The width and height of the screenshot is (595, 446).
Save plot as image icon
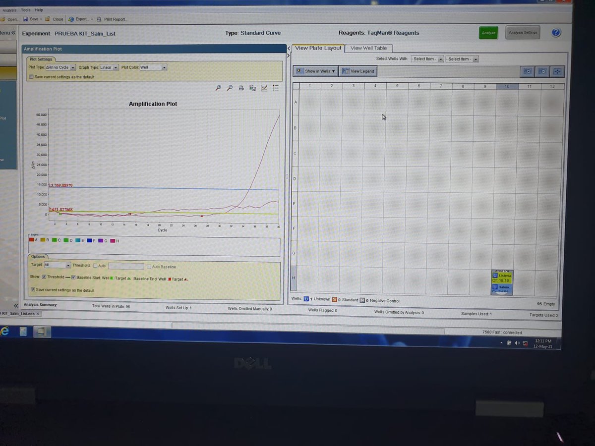coord(252,88)
